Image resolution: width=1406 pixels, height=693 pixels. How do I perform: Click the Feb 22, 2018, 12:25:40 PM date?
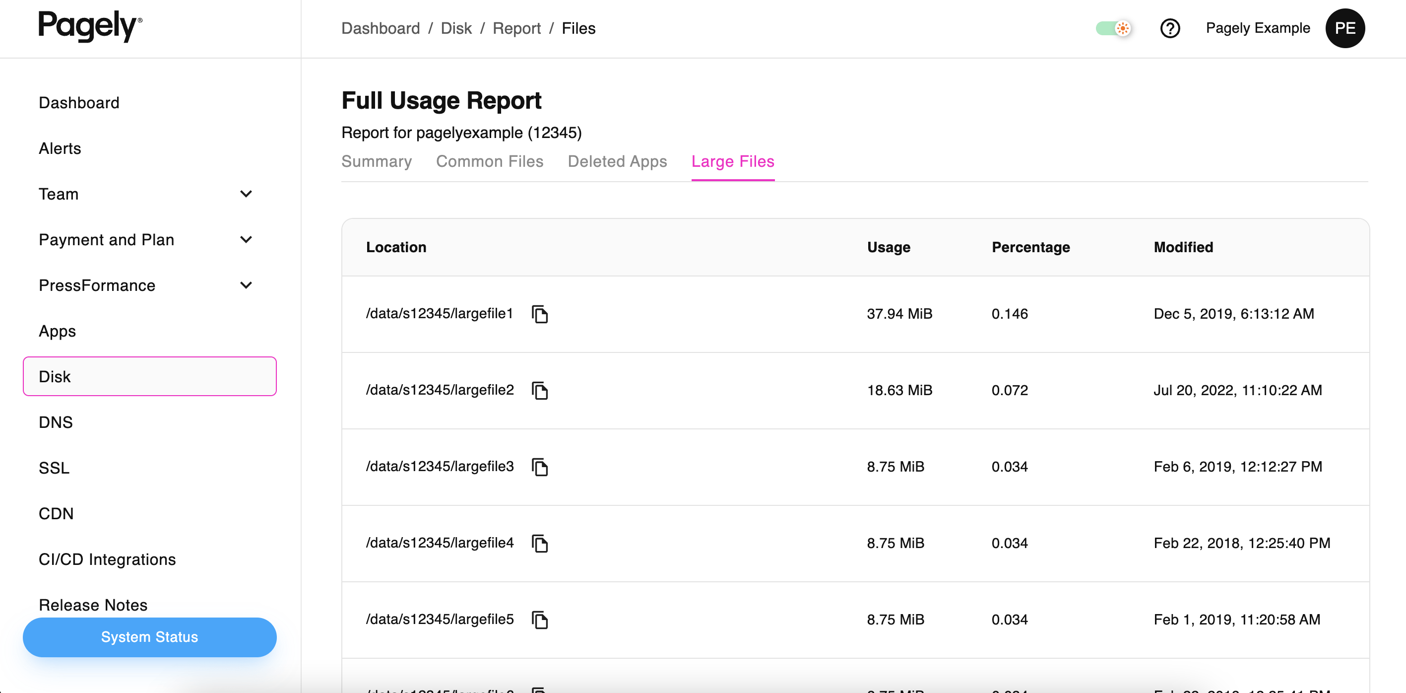point(1242,544)
